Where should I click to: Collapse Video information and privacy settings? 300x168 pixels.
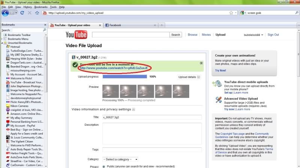click(133, 109)
